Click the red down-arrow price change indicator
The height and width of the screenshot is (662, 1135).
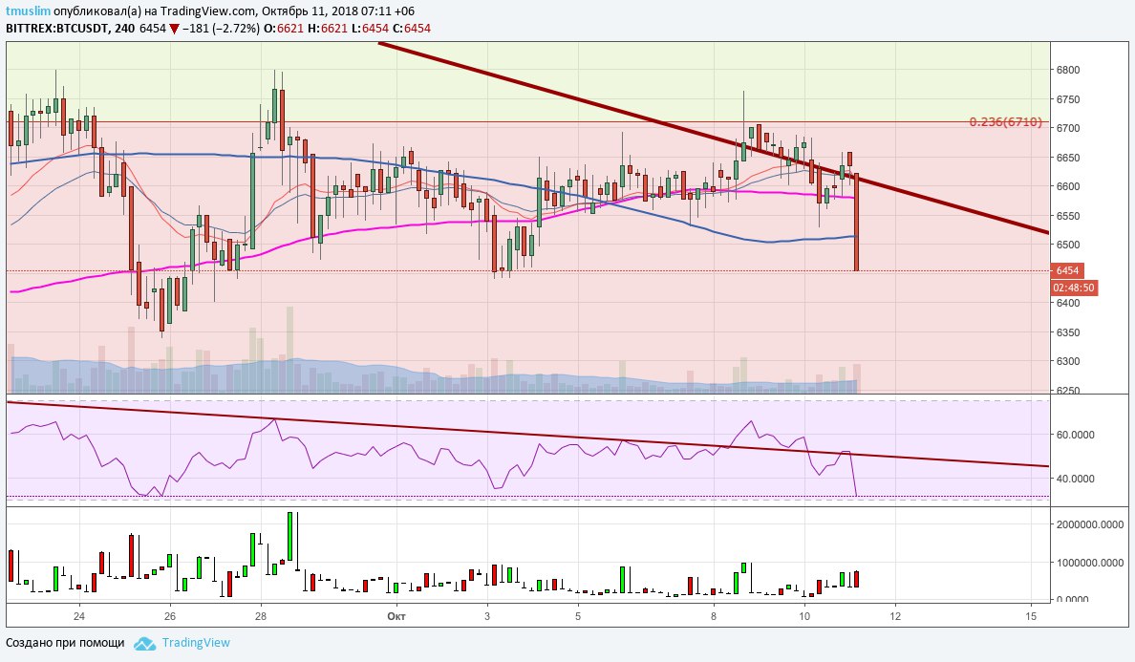pyautogui.click(x=174, y=29)
